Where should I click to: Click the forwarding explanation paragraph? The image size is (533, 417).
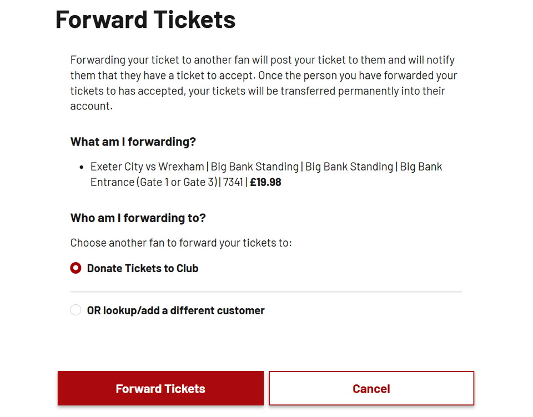tap(263, 82)
